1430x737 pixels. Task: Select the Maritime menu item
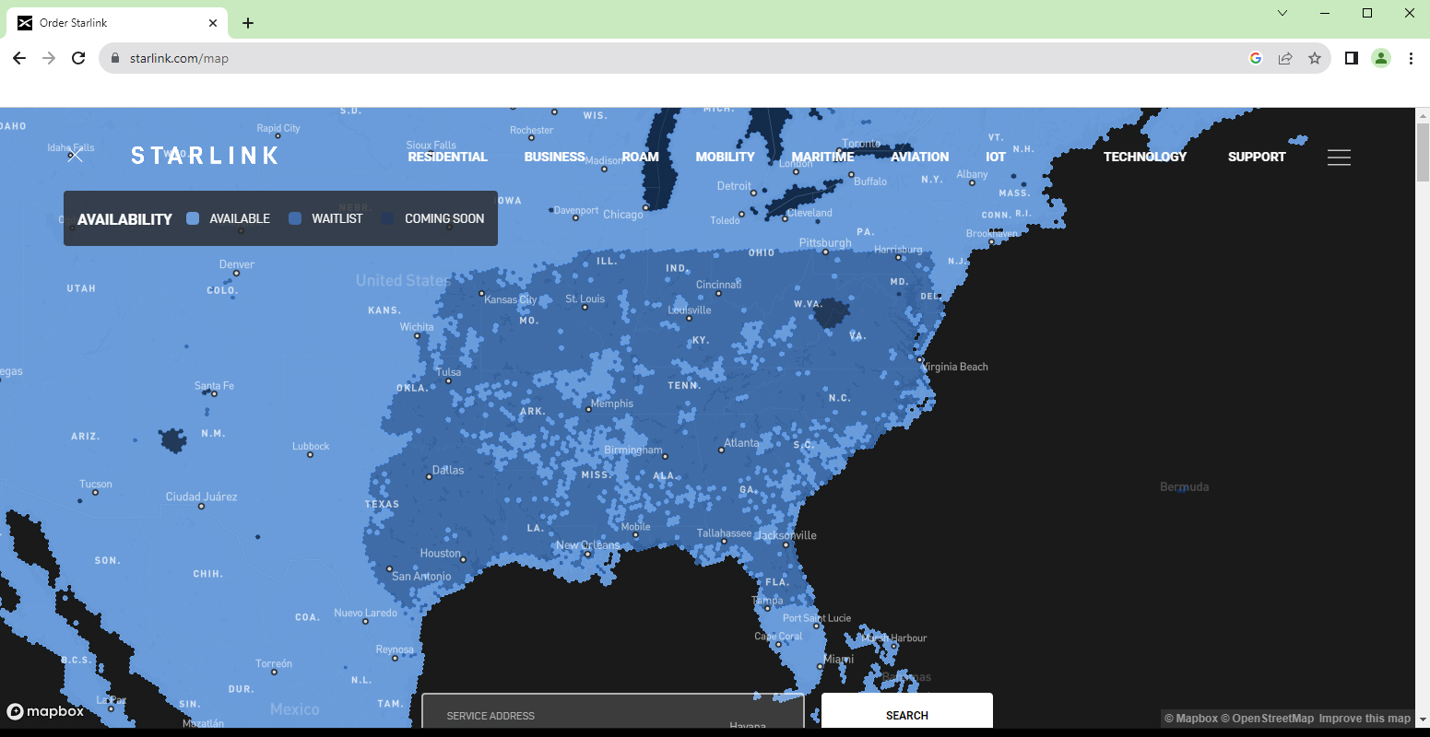[822, 157]
